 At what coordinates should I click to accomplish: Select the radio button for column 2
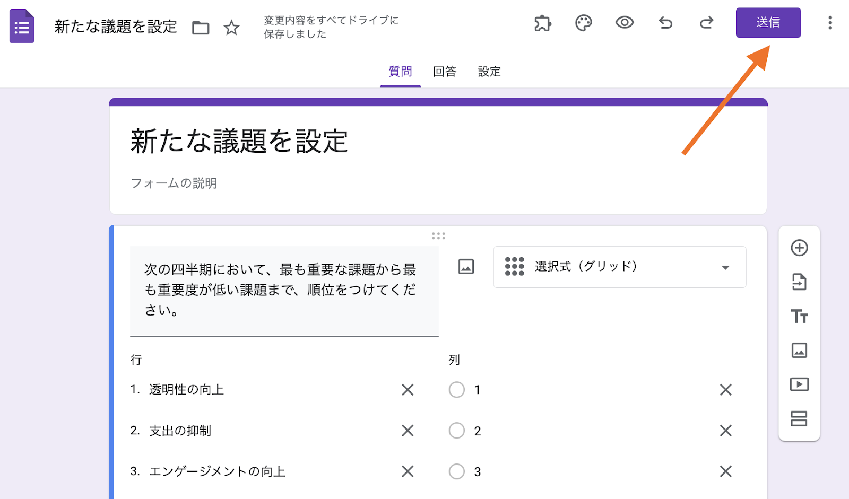(456, 431)
